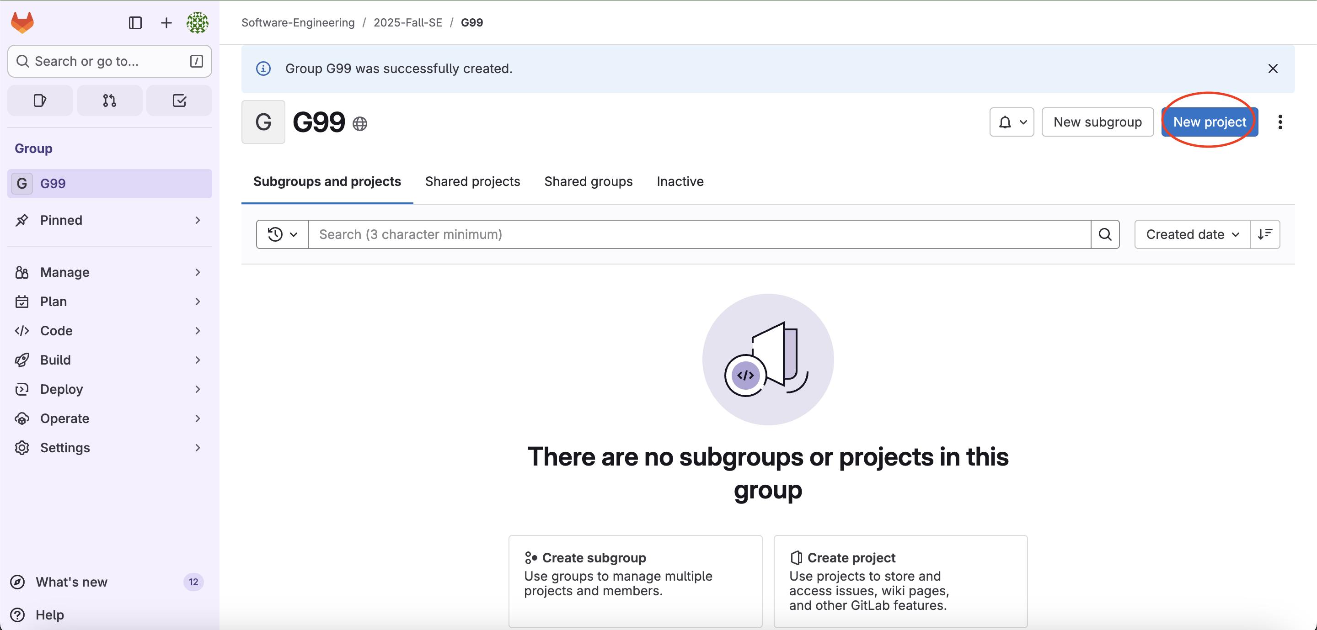Click the New subgroup button
The image size is (1317, 630).
pos(1097,122)
